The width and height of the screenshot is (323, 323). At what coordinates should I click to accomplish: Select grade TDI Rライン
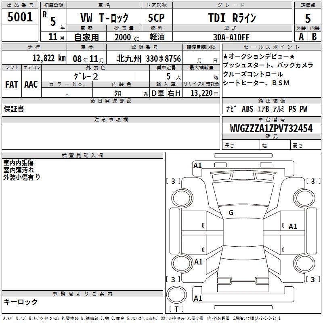pyautogui.click(x=232, y=18)
